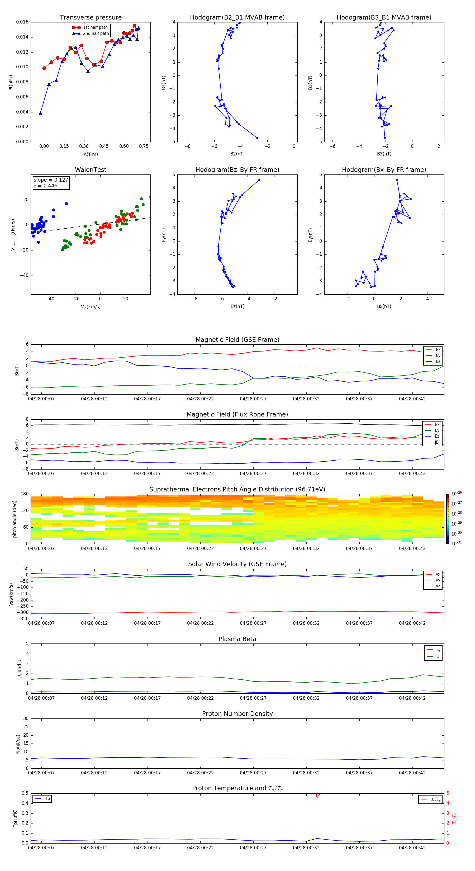Image resolution: width=475 pixels, height=871 pixels.
Task: Click the "Bz(nT)" x-axis label
Action: click(x=237, y=306)
